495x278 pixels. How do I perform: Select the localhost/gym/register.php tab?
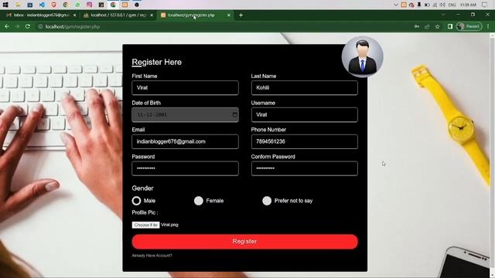195,15
